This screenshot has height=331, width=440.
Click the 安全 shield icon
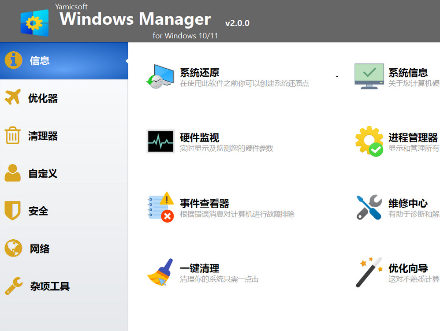(13, 210)
